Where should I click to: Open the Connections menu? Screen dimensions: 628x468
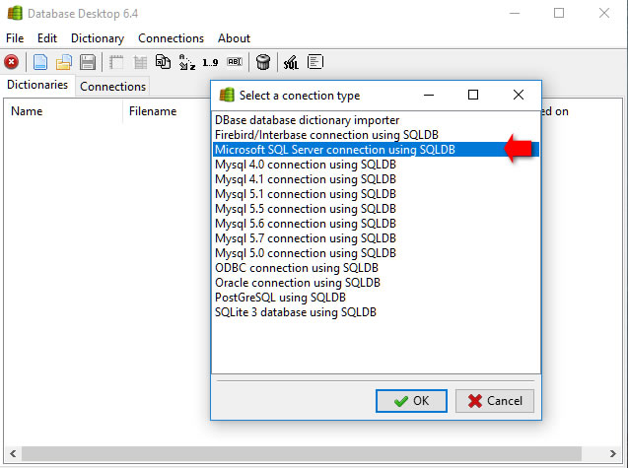(171, 38)
